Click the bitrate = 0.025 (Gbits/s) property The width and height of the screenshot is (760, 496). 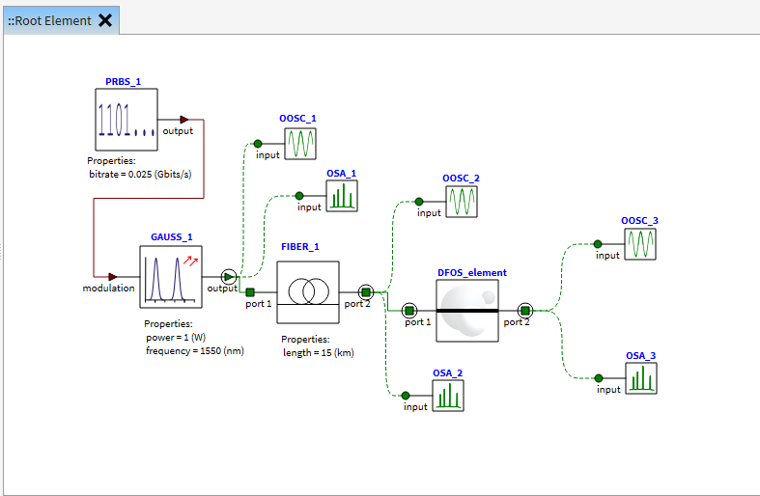(140, 174)
